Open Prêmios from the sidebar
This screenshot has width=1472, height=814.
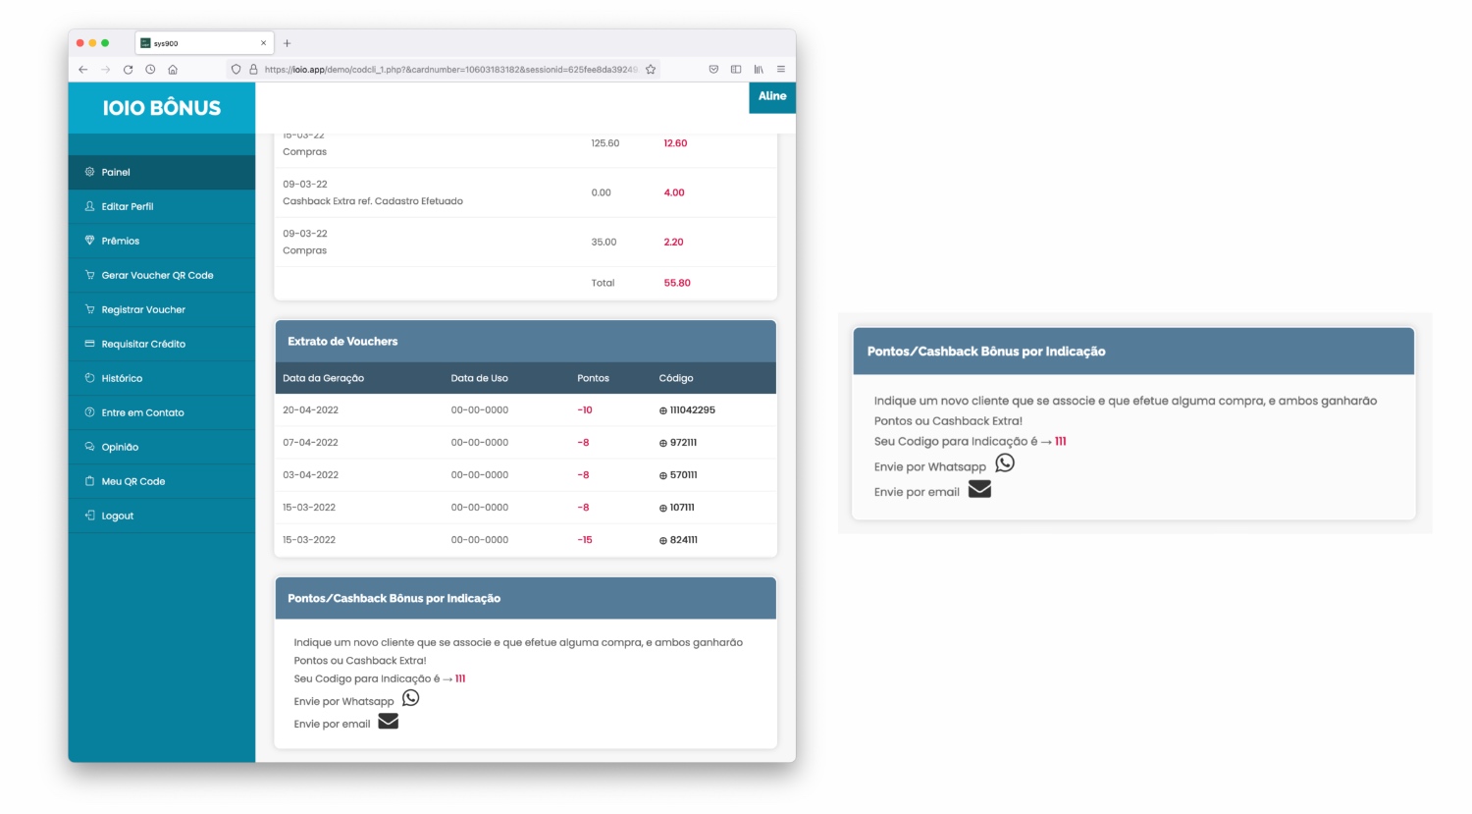click(121, 242)
